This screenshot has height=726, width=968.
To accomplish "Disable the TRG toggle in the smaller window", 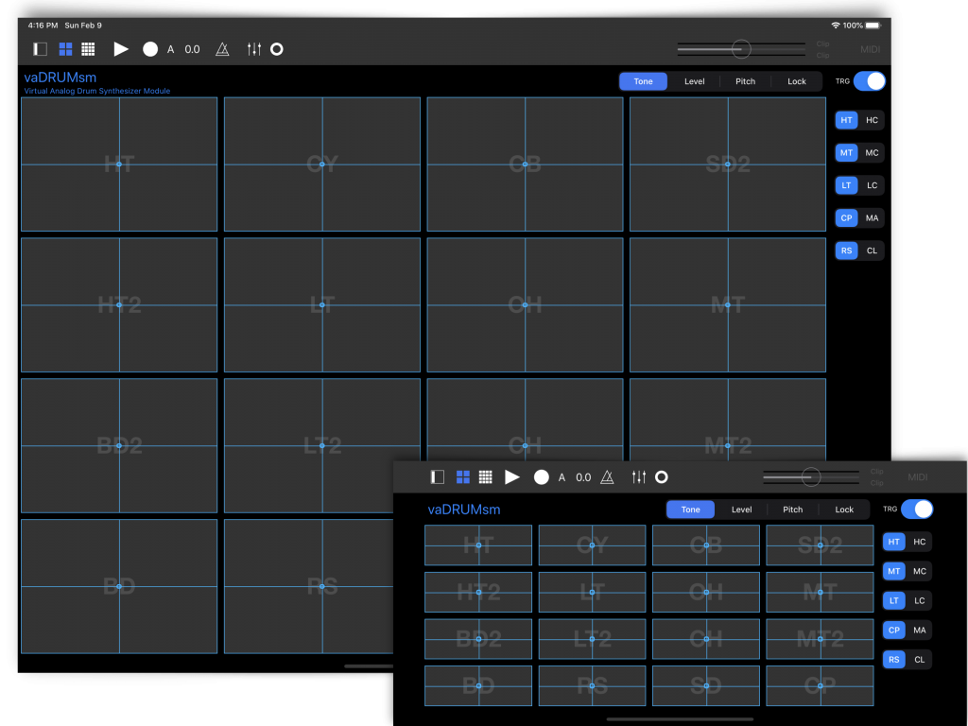I will coord(917,510).
